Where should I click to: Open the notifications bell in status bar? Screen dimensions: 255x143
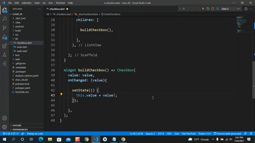click(251, 133)
